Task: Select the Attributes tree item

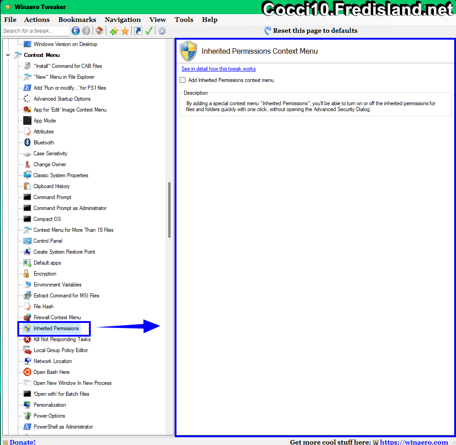Action: tap(44, 132)
